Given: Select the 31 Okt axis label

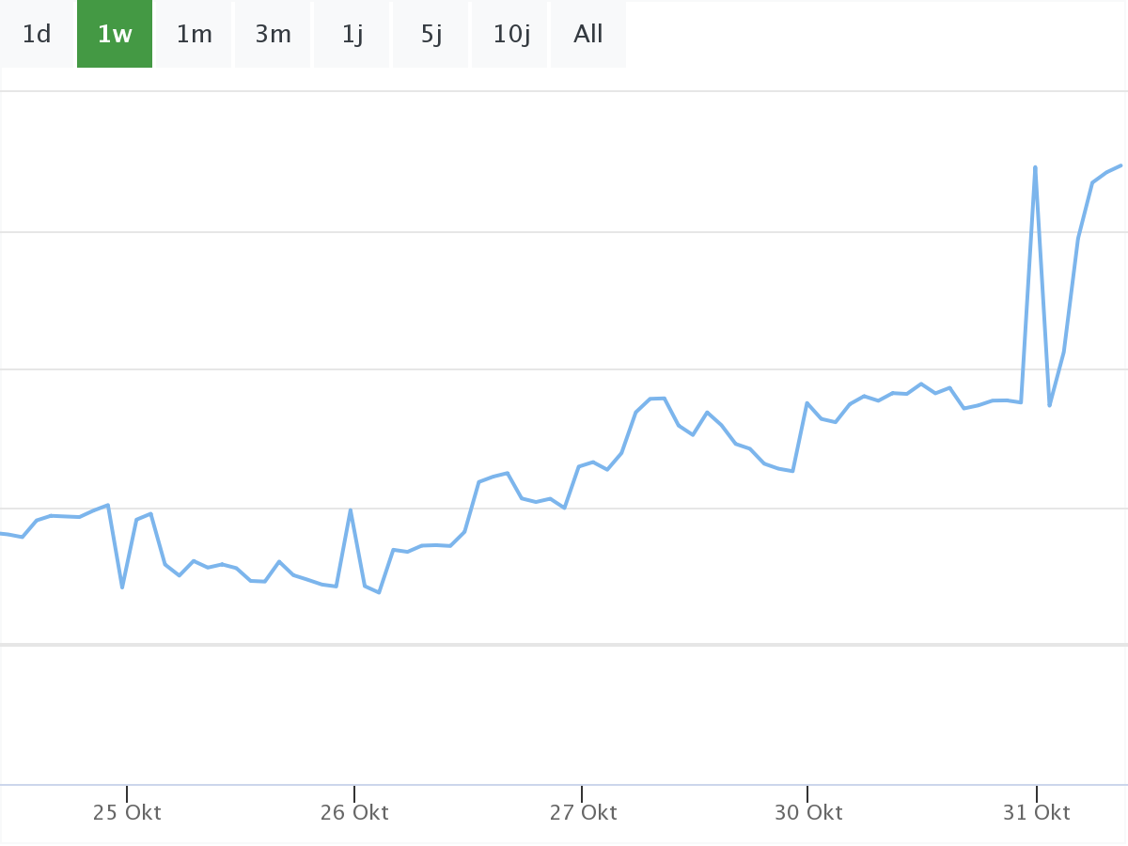Looking at the screenshot, I should (x=1036, y=812).
